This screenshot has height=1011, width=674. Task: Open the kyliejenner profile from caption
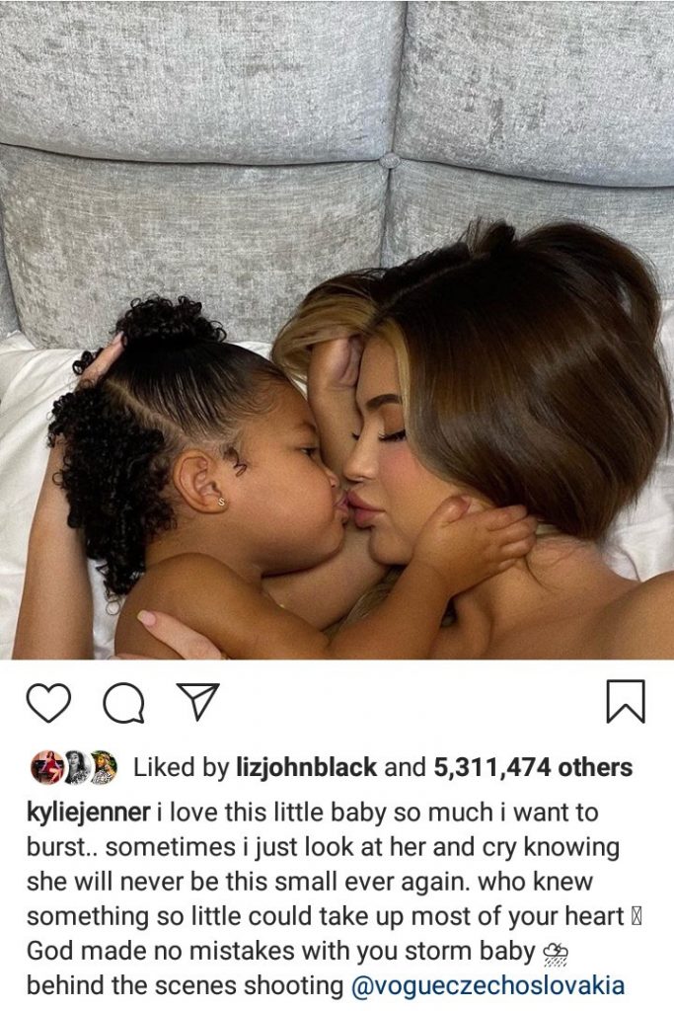tap(89, 814)
